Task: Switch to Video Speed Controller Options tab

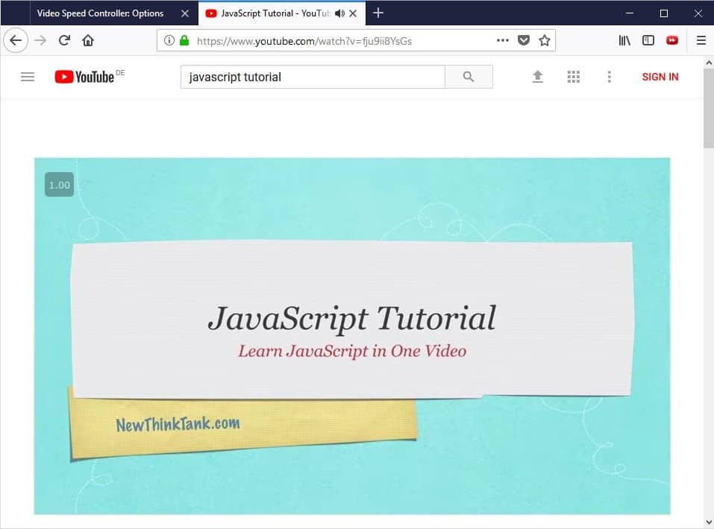Action: (x=100, y=13)
